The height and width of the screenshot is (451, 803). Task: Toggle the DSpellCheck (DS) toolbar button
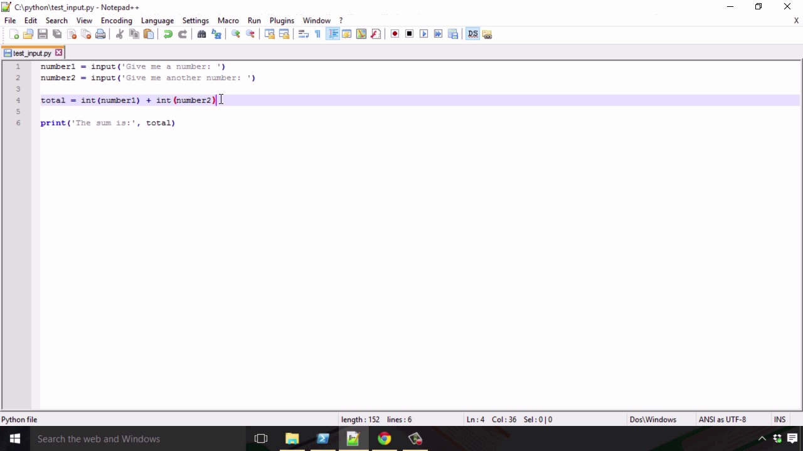point(472,34)
